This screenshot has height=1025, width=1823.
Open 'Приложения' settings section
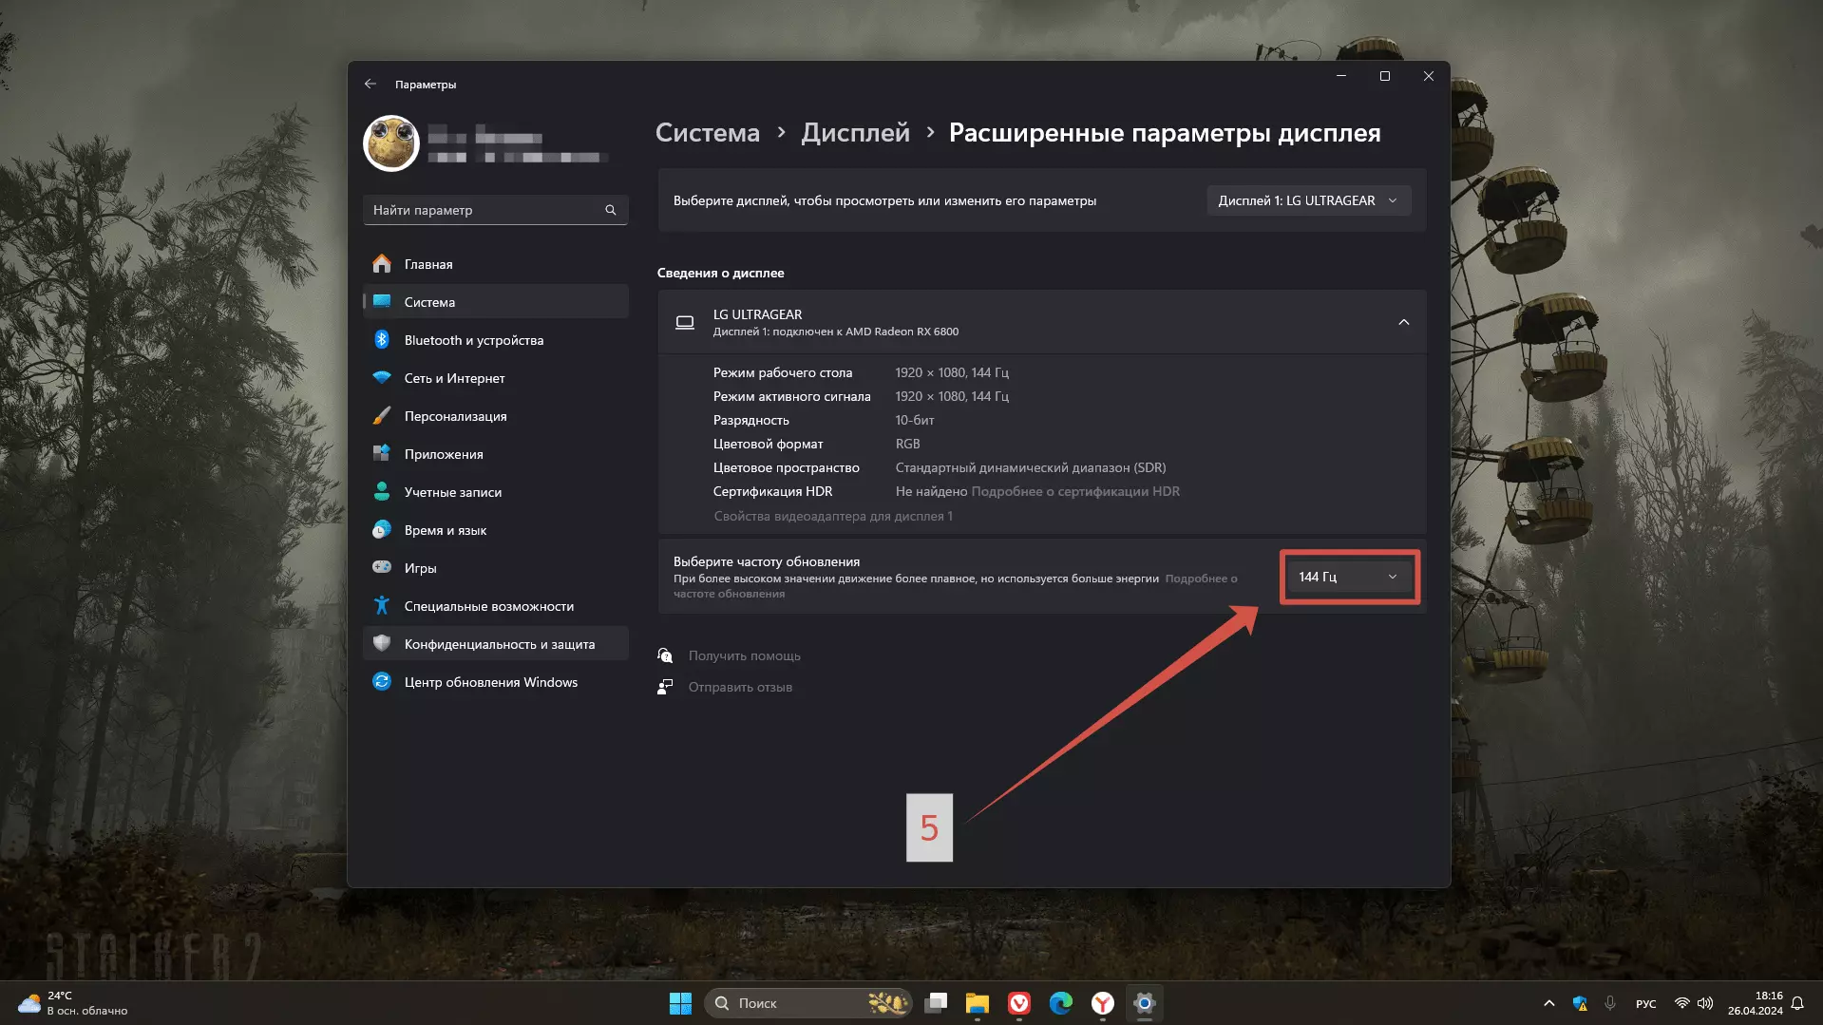pos(495,454)
